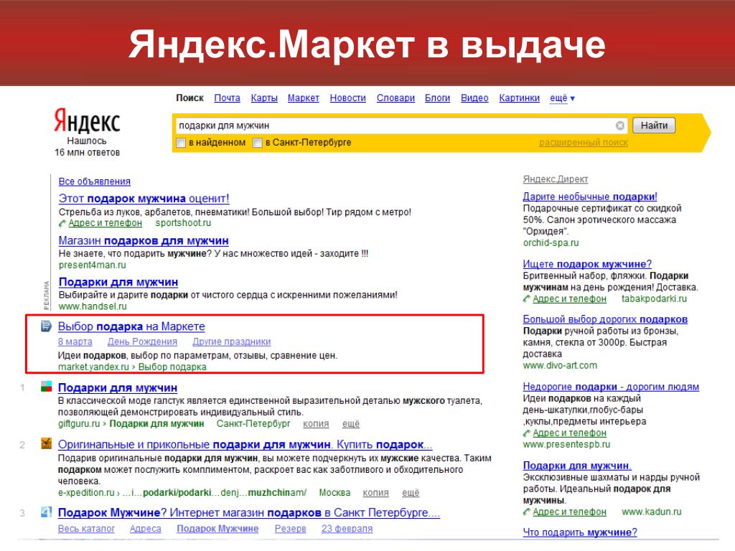
Task: Open 'Подарок Мужчине? Интернет магазин' result
Action: pyautogui.click(x=249, y=512)
